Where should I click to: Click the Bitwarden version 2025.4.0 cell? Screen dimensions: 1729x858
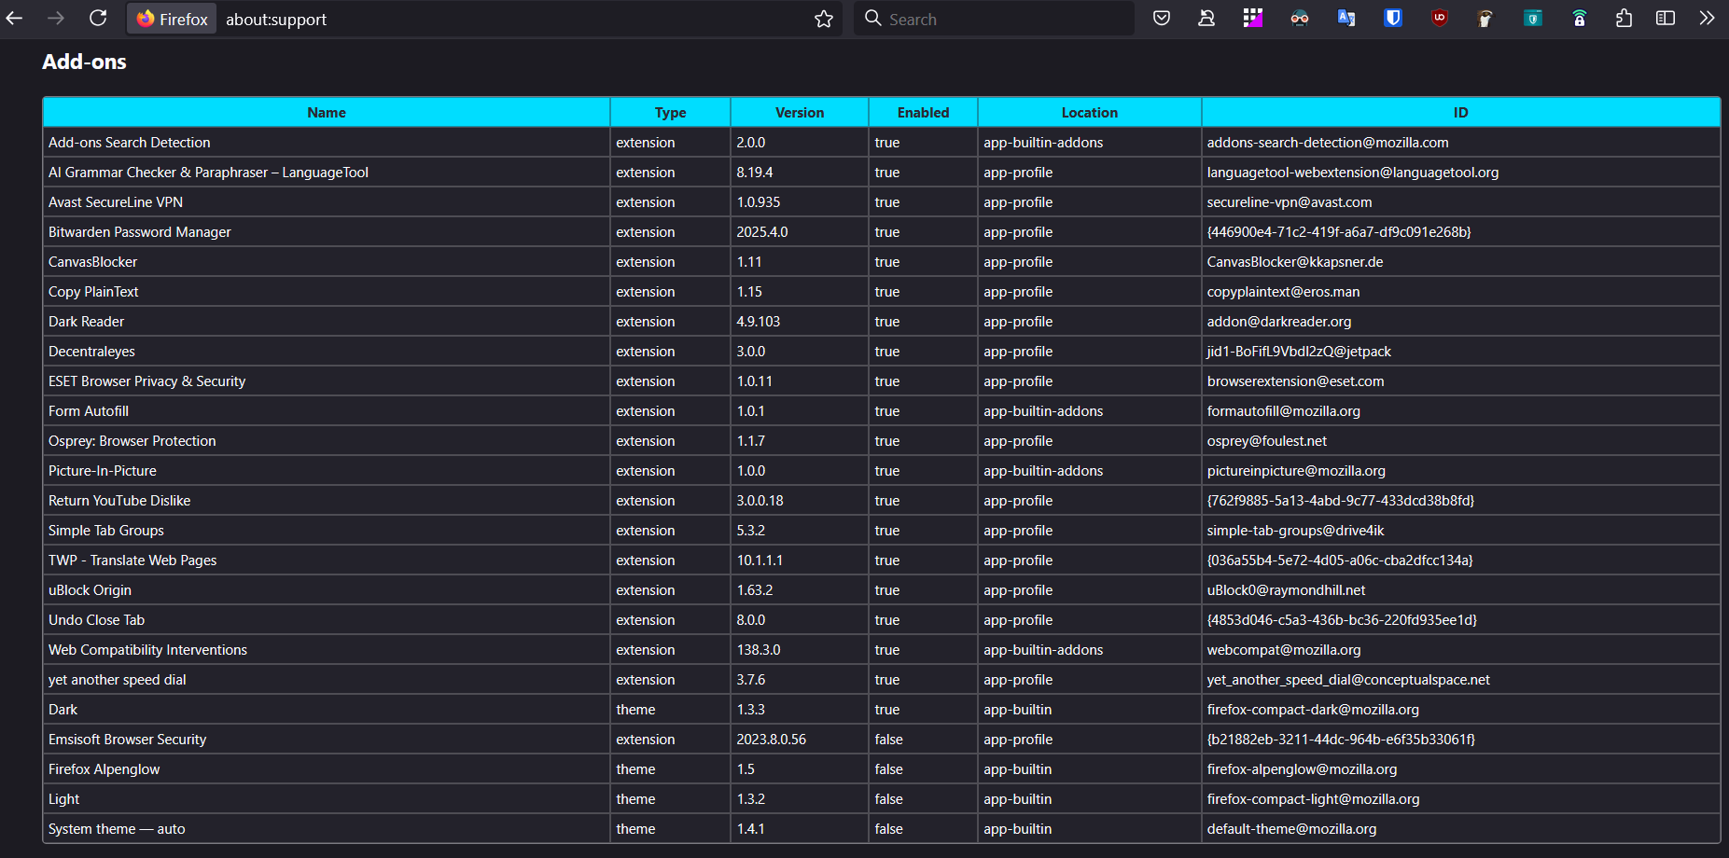(800, 231)
